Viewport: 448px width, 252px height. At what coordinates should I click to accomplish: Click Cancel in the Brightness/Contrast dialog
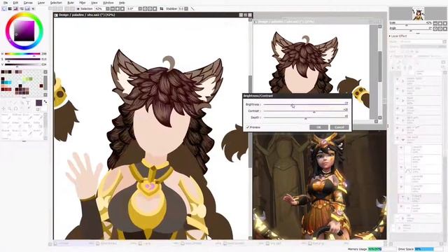pyautogui.click(x=339, y=127)
